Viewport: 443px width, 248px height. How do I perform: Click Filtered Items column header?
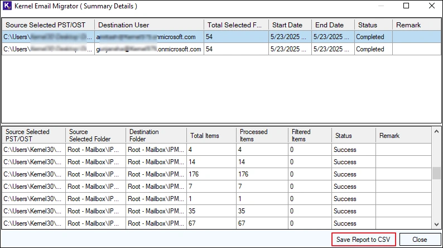(310, 136)
